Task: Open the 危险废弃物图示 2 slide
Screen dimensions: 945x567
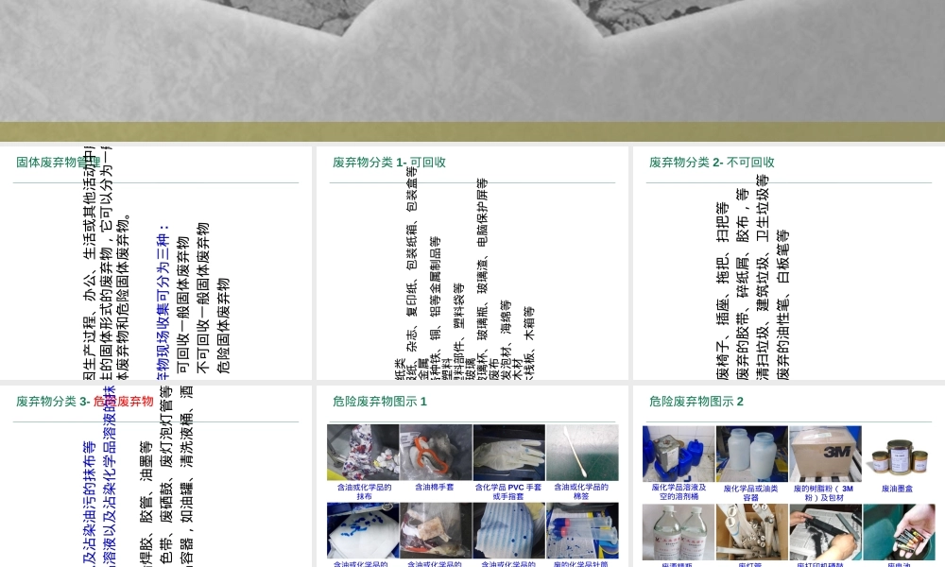Action: 789,476
